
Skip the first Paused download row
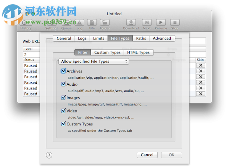(x=201, y=65)
